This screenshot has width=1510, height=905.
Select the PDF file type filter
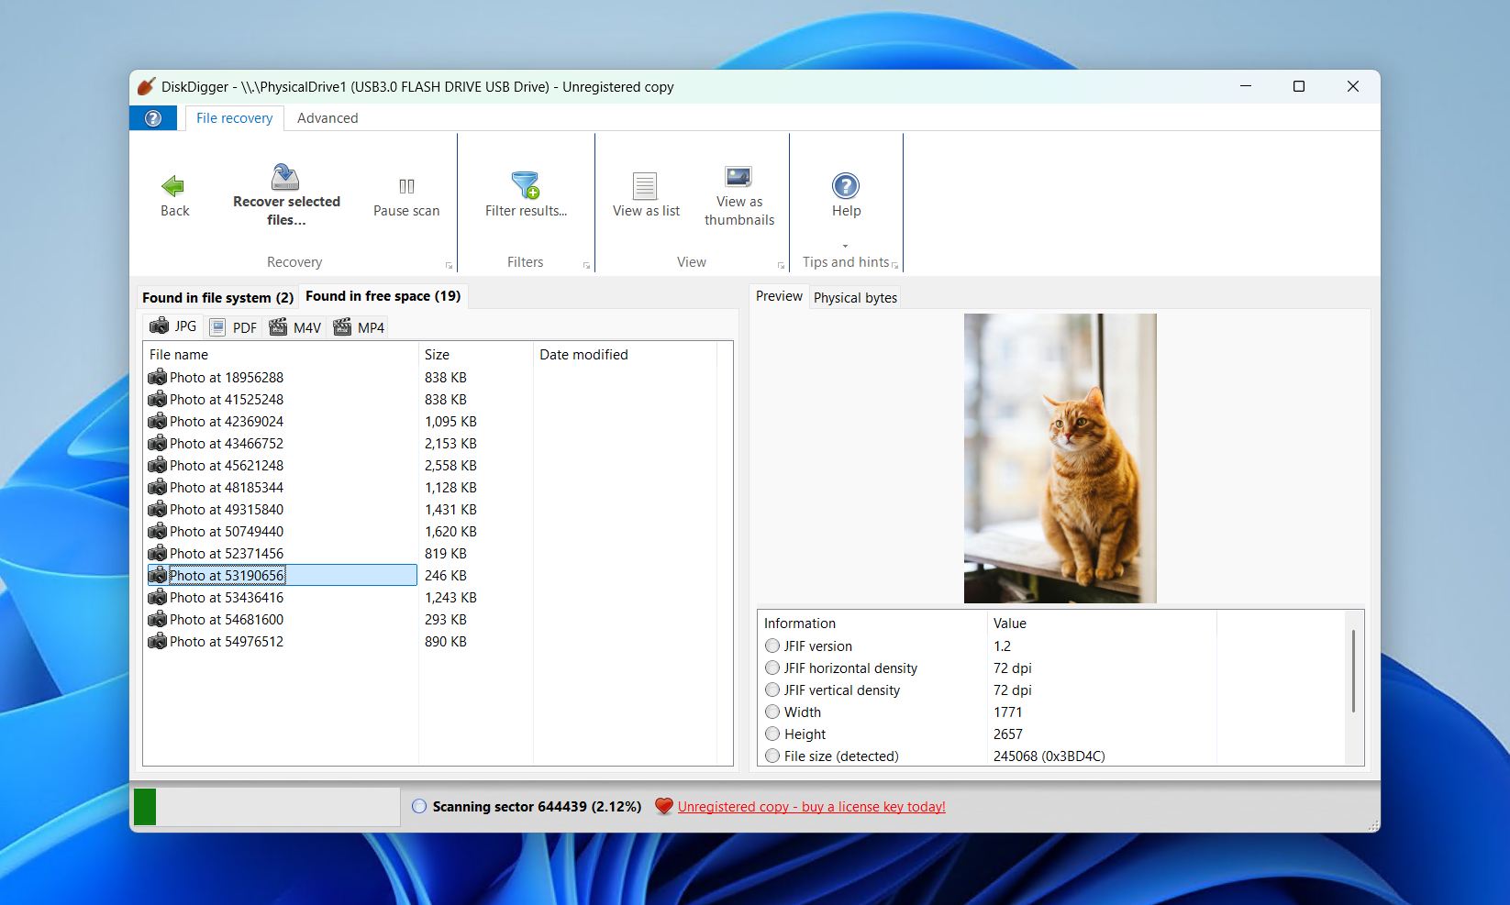click(x=232, y=326)
